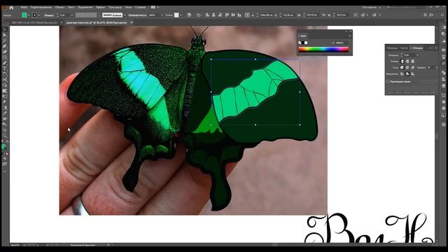Align stroke to inside option
The image size is (448, 252).
(407, 73)
